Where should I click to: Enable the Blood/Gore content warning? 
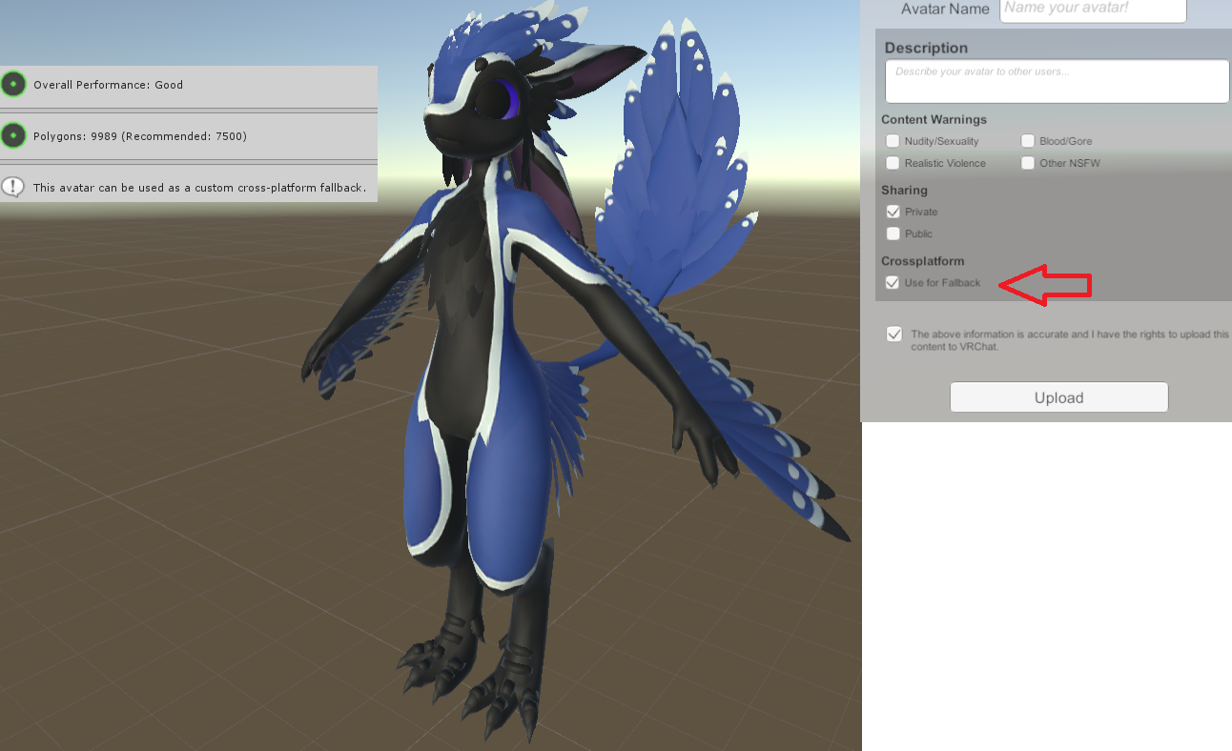pyautogui.click(x=1028, y=141)
